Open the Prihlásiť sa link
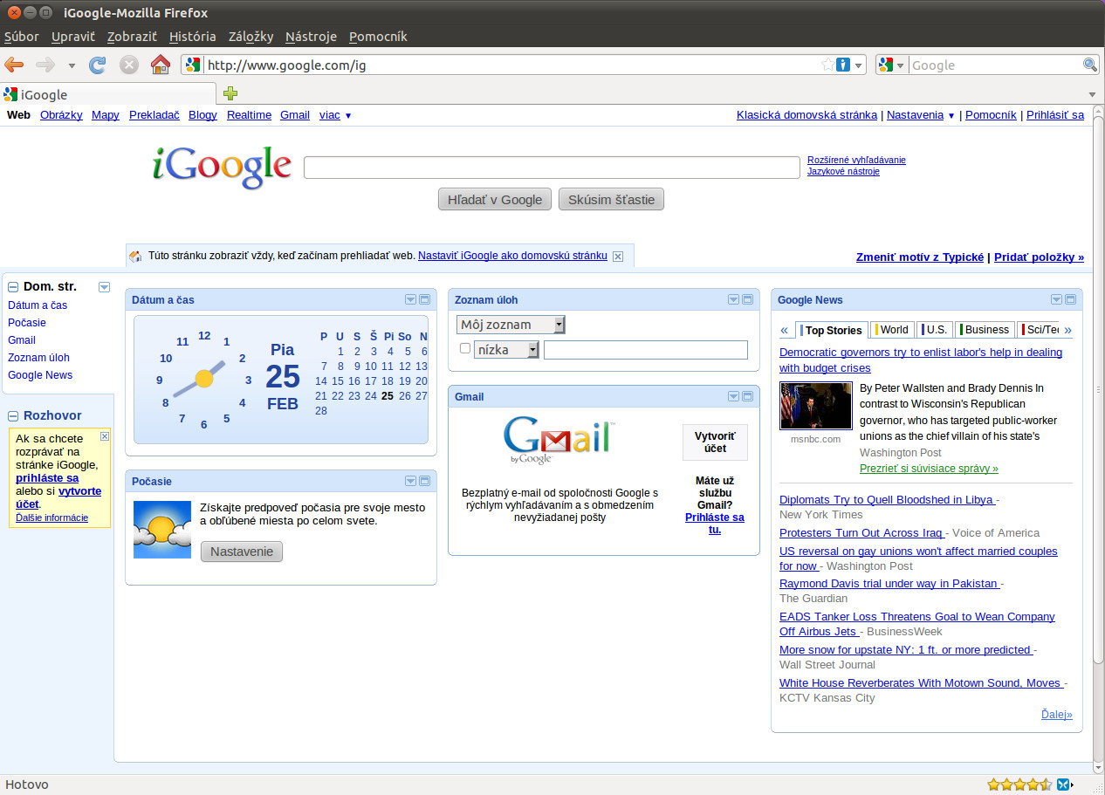 [1055, 115]
